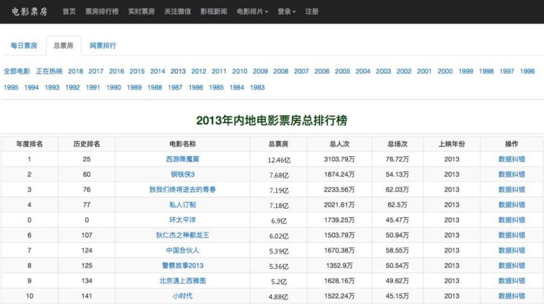Choose year 2012 filter

[199, 71]
